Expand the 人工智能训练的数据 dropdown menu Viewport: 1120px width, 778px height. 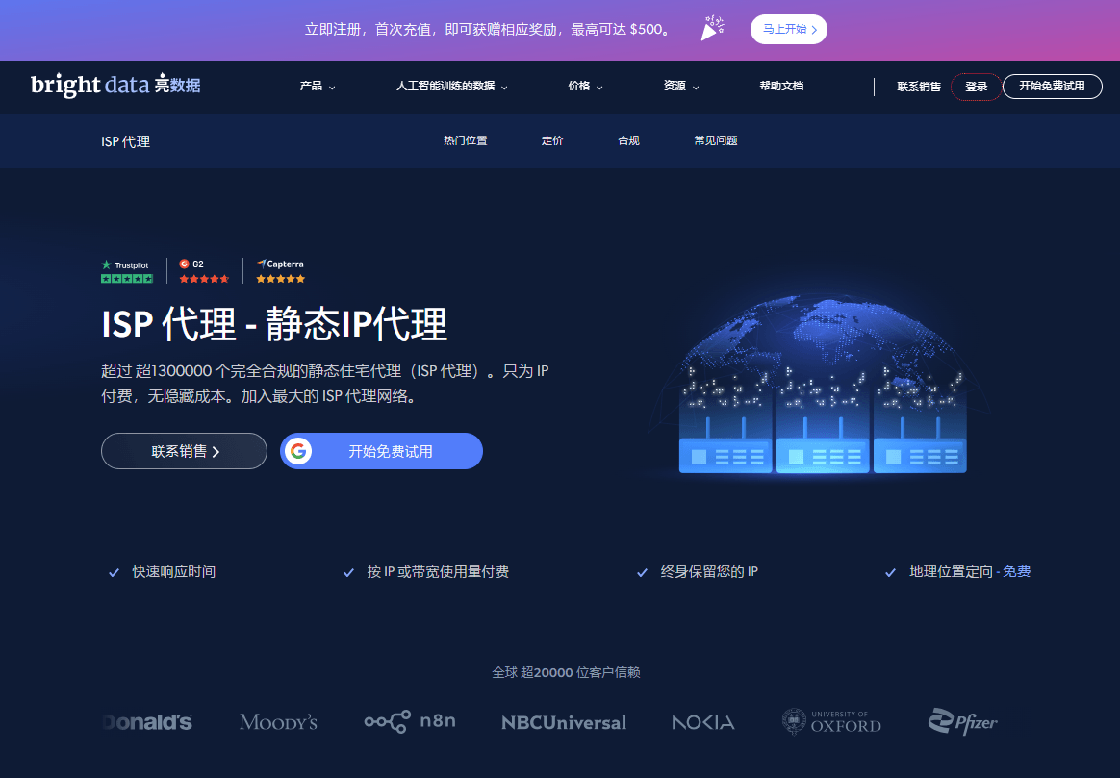(451, 86)
